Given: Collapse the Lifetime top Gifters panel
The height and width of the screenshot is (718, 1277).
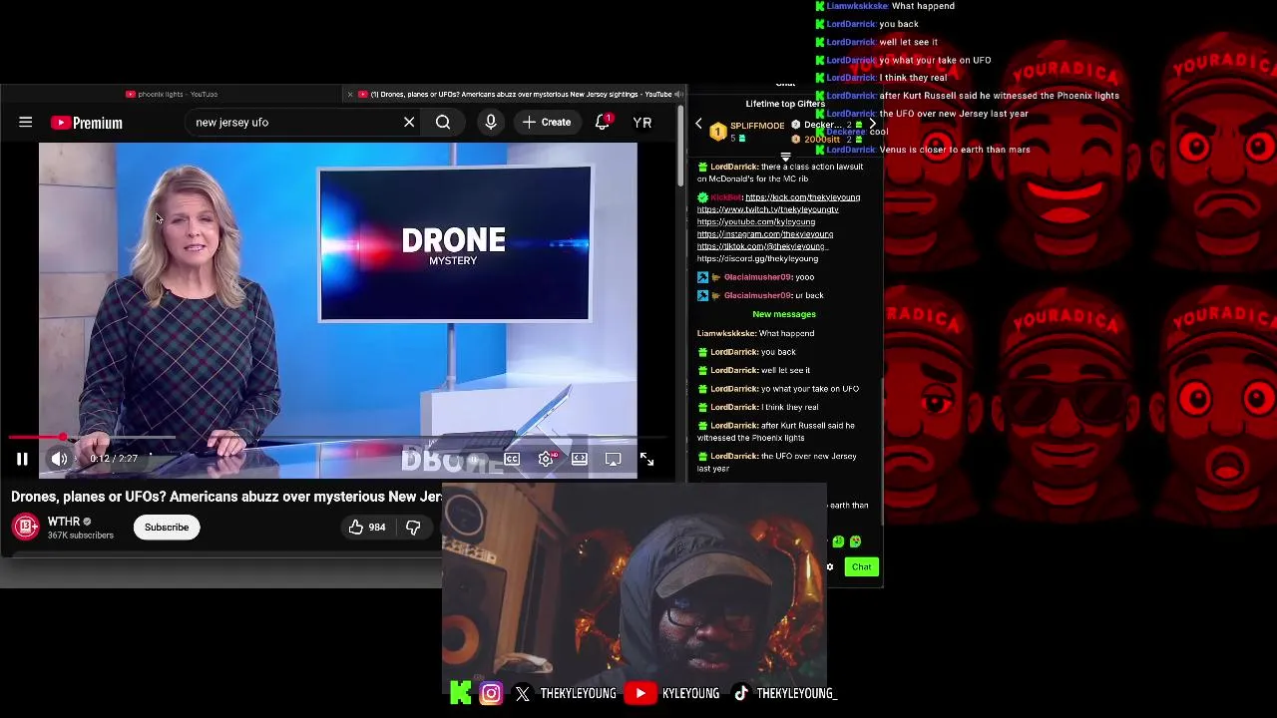Looking at the screenshot, I should (785, 158).
